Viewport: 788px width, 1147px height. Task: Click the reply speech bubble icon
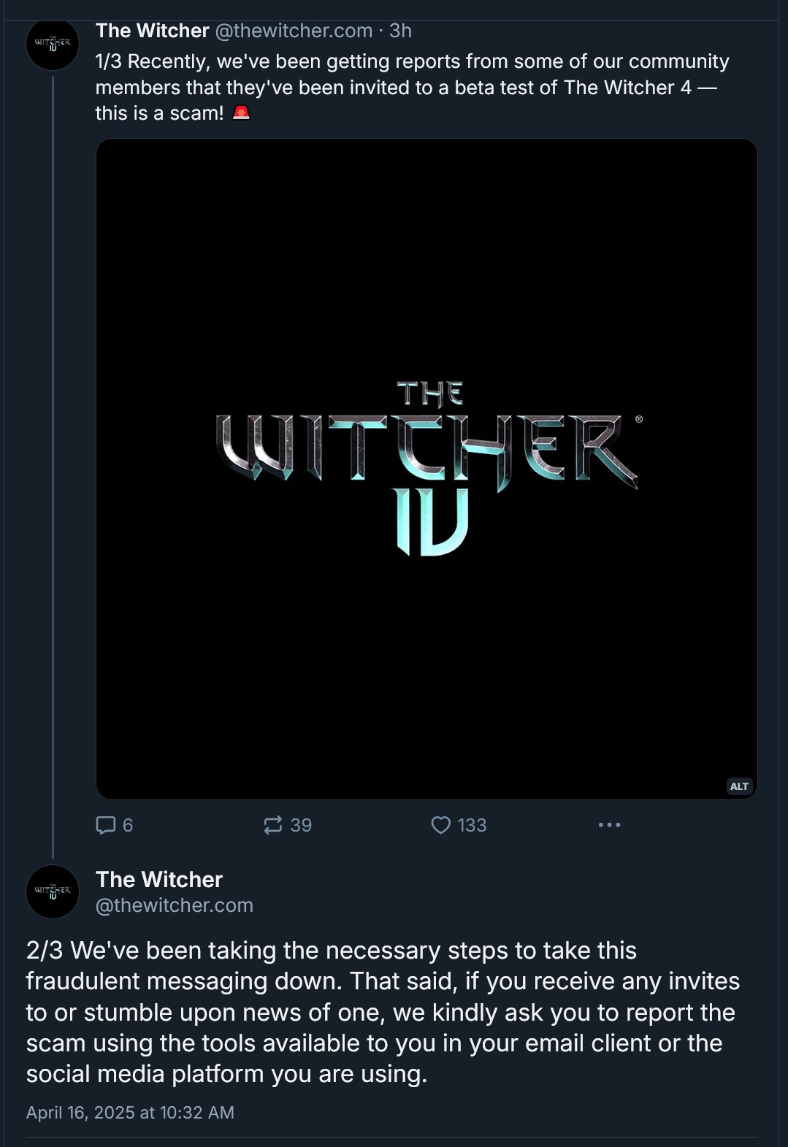(106, 825)
